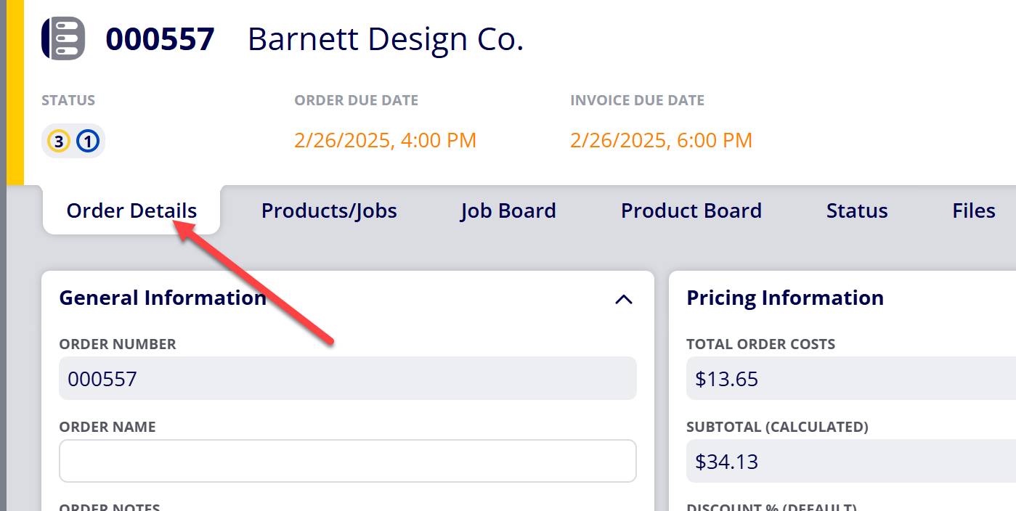The width and height of the screenshot is (1016, 511).
Task: Click the order due date 4:00 PM
Action: tap(386, 140)
